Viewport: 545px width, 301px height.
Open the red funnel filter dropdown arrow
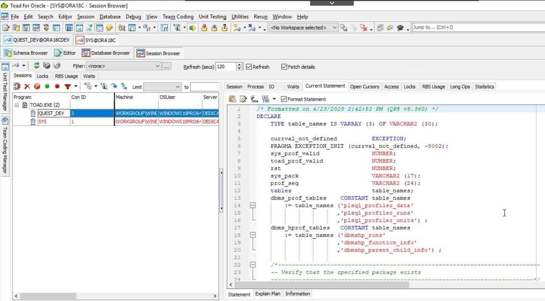coord(76,86)
